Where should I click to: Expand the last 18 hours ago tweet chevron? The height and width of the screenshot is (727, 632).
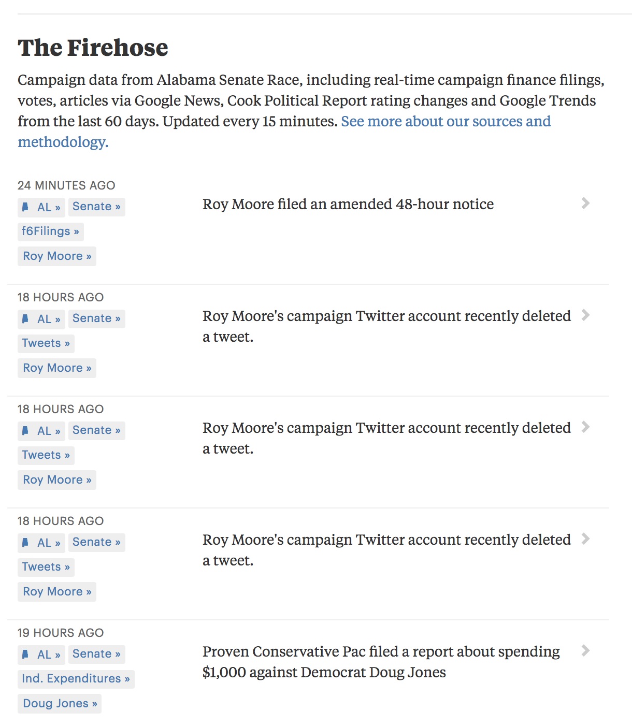coord(585,539)
